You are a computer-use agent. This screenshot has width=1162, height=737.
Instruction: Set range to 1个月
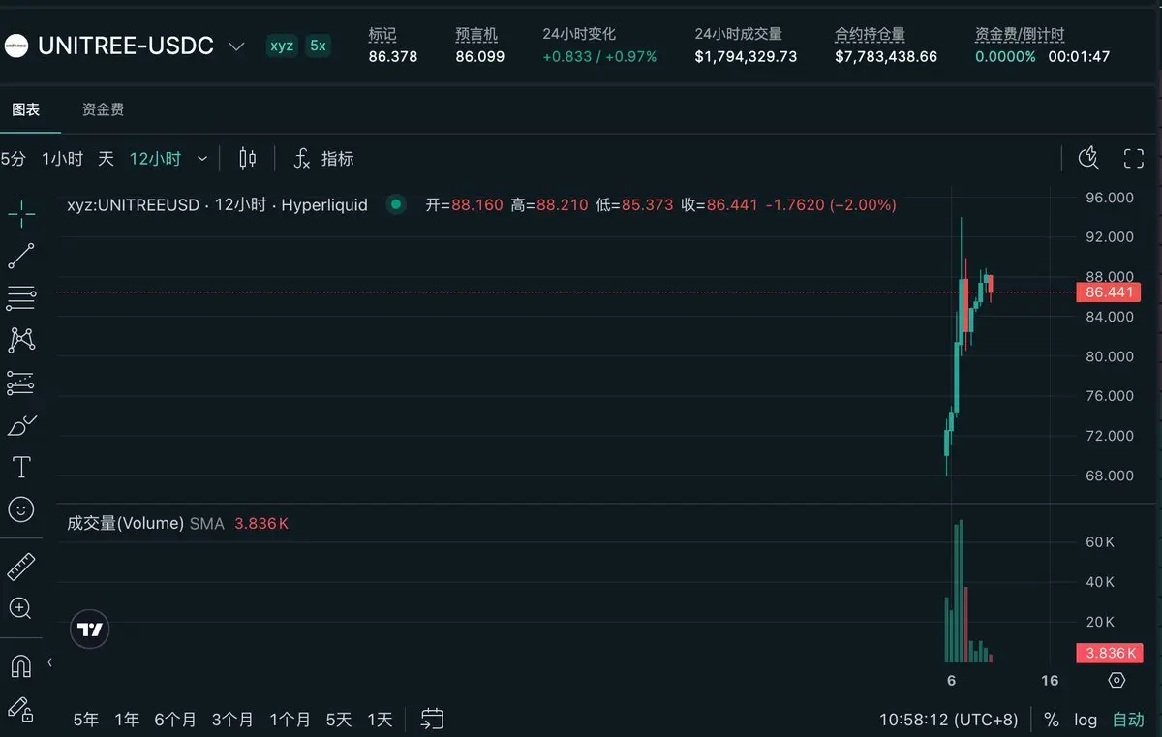290,720
